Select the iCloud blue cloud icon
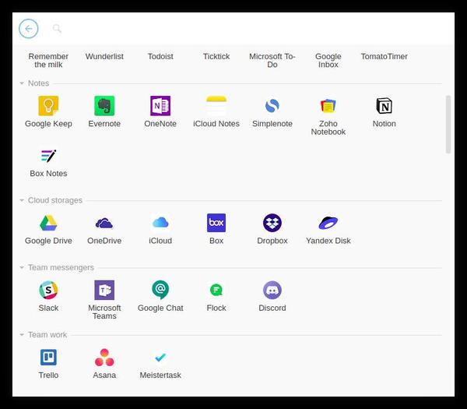The height and width of the screenshot is (409, 467). (x=160, y=223)
